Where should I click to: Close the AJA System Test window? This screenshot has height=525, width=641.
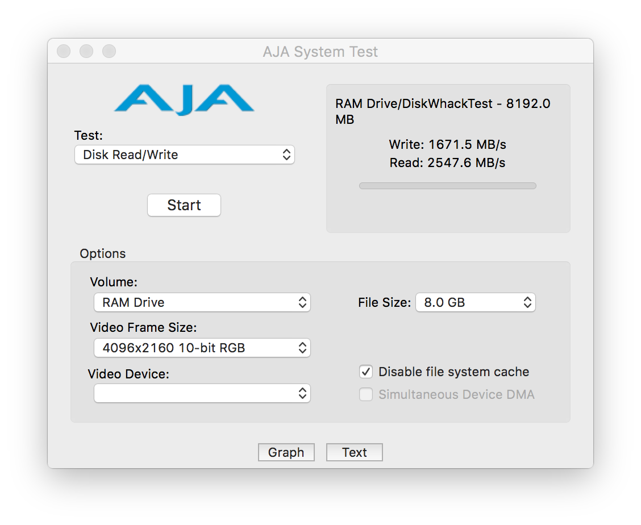click(64, 52)
